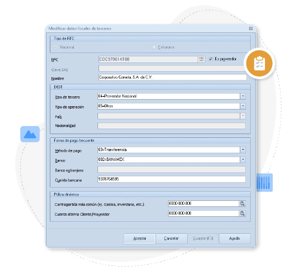This screenshot has width=300, height=277.
Task: Click the Cuenta bancaria input field
Action: point(171,179)
